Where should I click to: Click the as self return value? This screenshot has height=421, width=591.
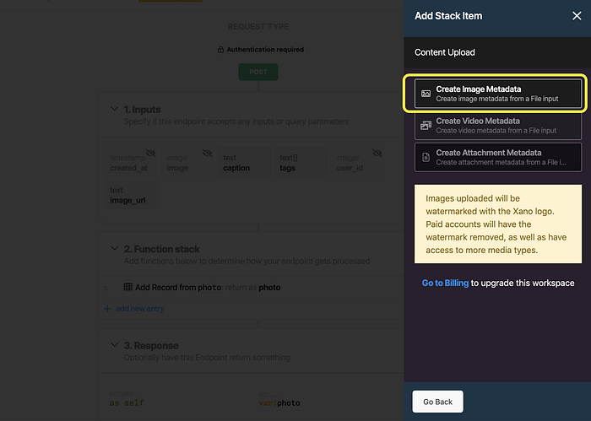coord(127,403)
